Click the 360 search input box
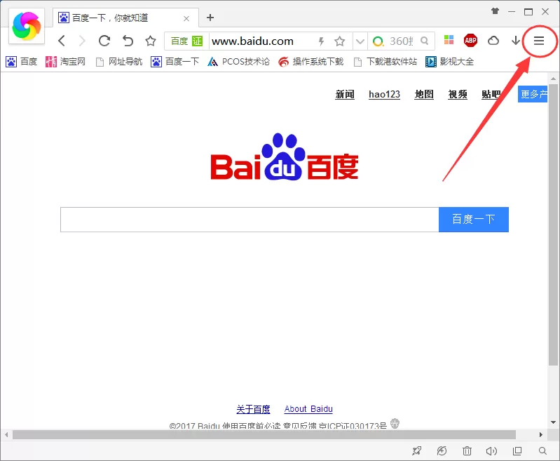560x461 pixels. pos(402,41)
